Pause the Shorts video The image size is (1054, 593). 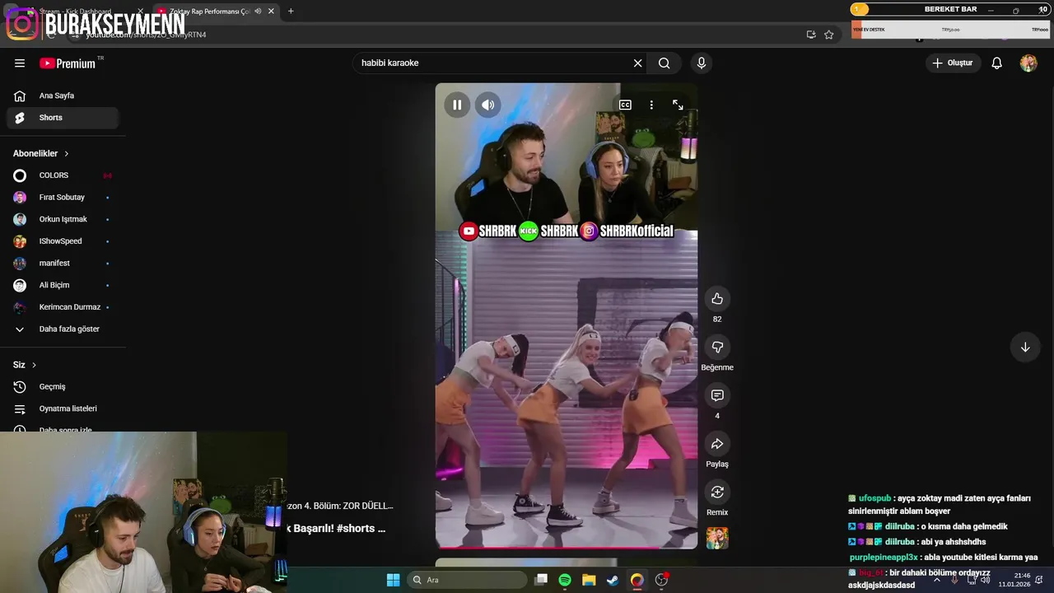457,105
